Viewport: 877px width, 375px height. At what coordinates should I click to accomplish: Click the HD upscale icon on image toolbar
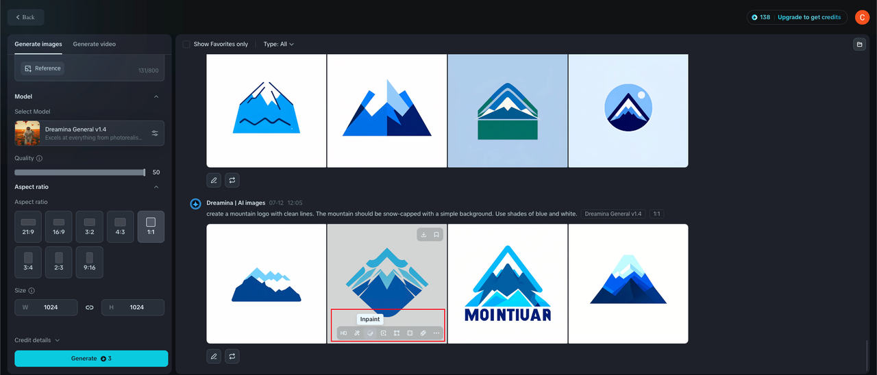click(x=343, y=333)
